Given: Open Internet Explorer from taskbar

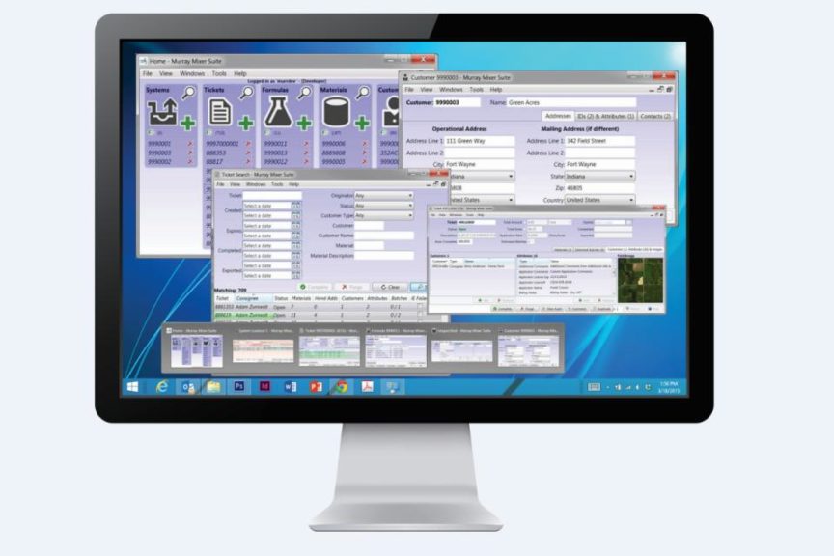Looking at the screenshot, I should point(162,387).
